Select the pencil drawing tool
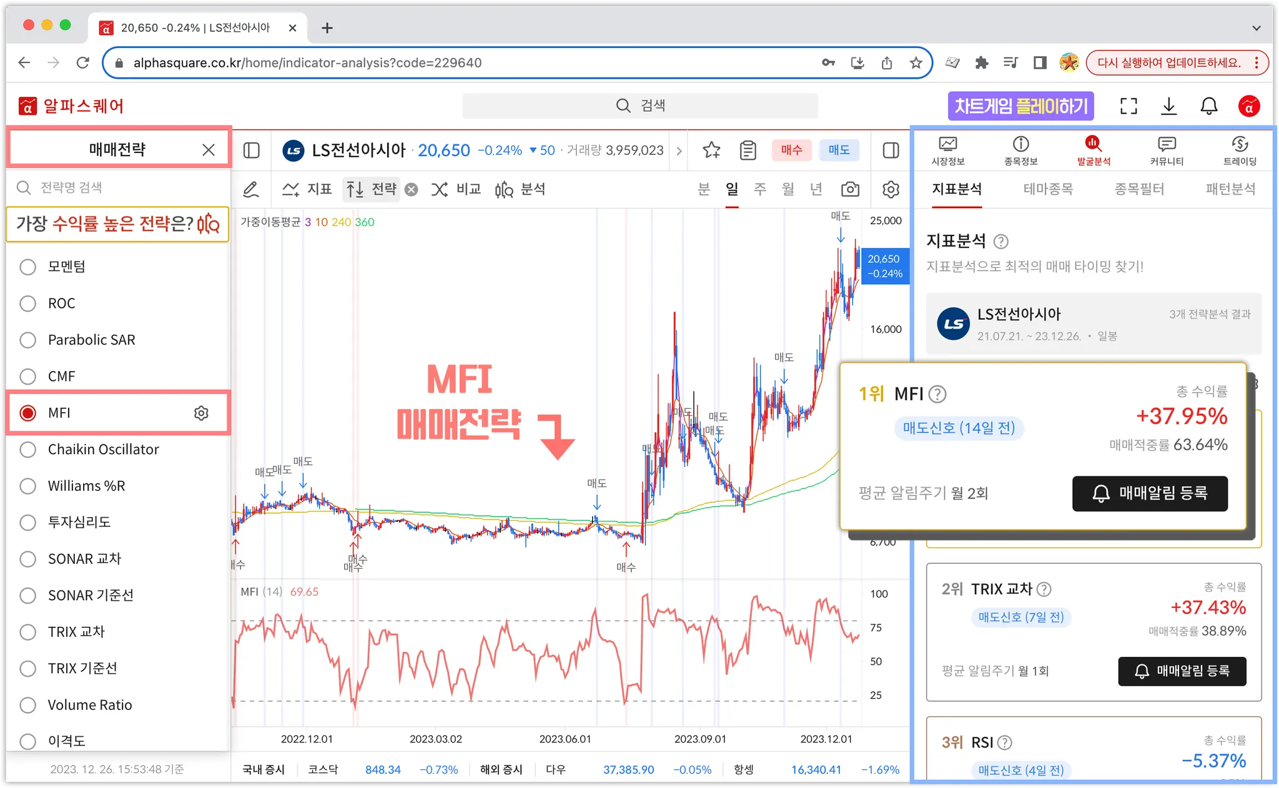1279x788 pixels. 251,189
